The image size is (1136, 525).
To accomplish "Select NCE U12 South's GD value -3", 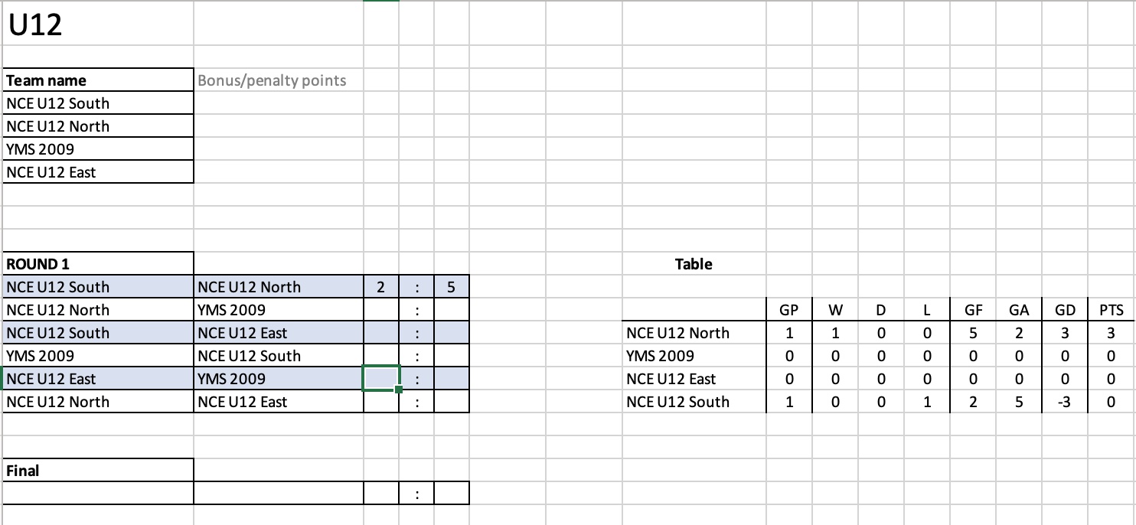I will pyautogui.click(x=1065, y=402).
